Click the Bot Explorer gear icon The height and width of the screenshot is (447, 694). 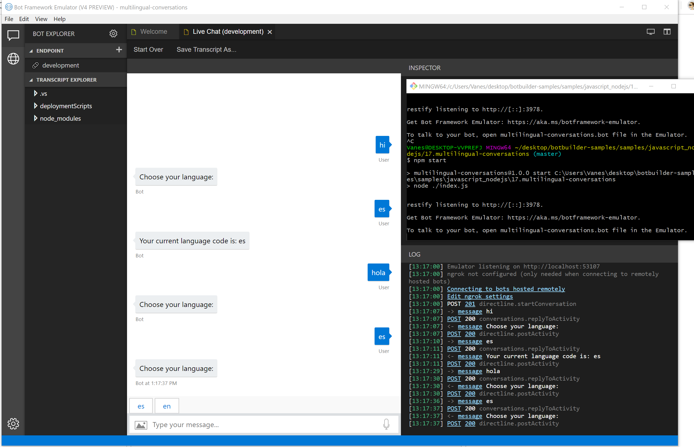pyautogui.click(x=113, y=34)
